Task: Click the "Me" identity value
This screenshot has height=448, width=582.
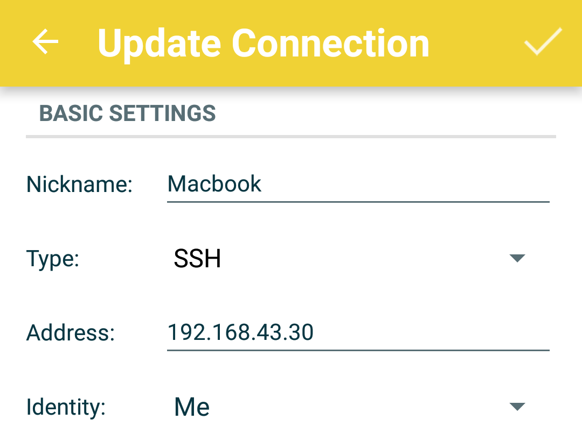Action: pos(192,408)
